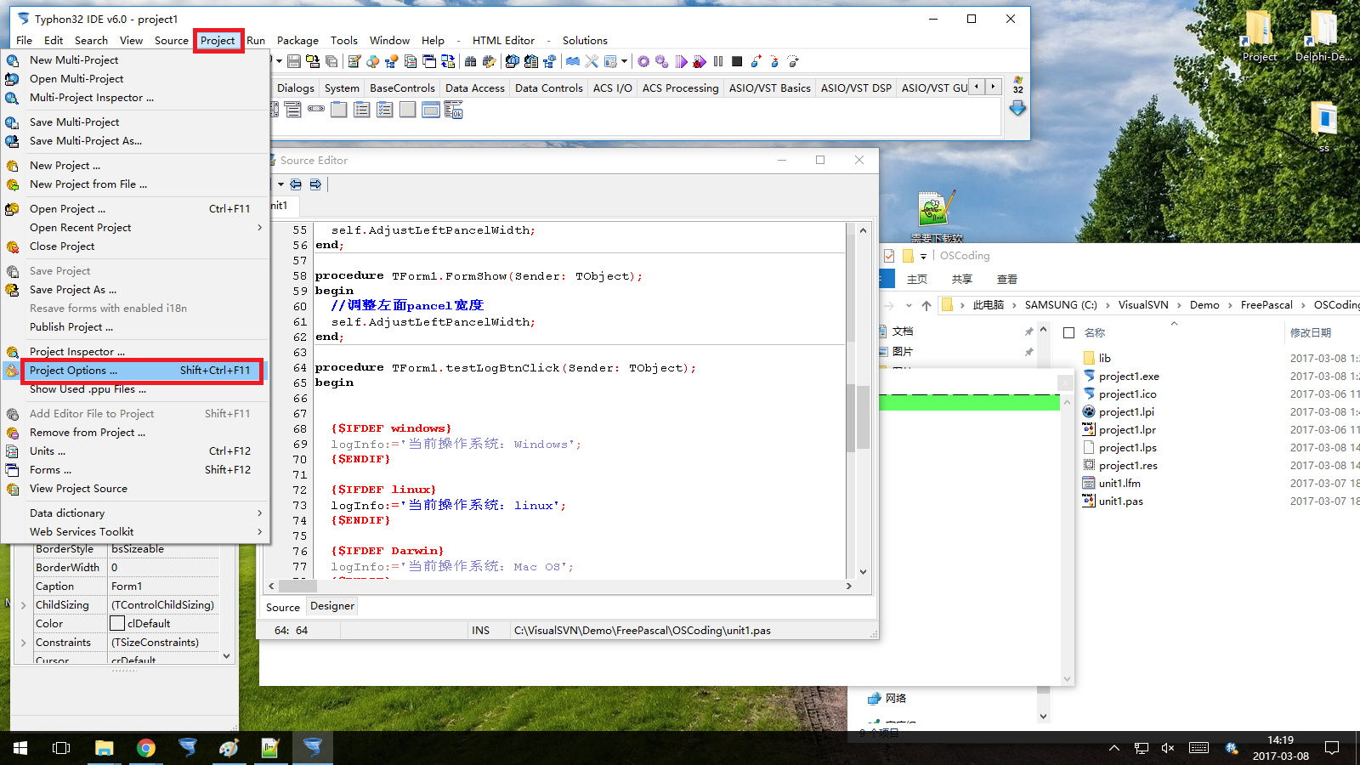Choose Close Project menu entry
The height and width of the screenshot is (765, 1360).
[x=136, y=246]
